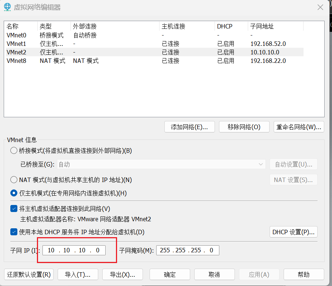
Task: Select the VMnet1 network row
Action: point(17,44)
